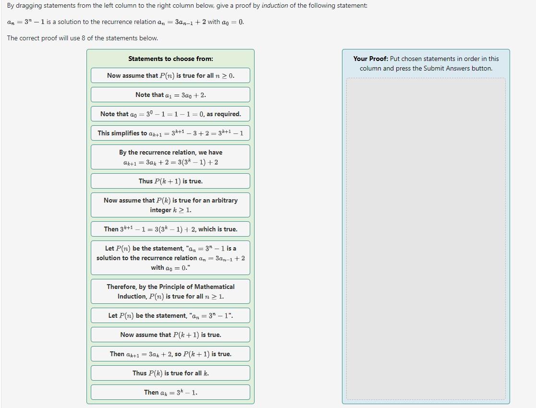Select the statement 'Note that a₀ = 3⁰ − 1 = 1 − 1 = 0, as required'
The width and height of the screenshot is (536, 408).
pos(170,114)
